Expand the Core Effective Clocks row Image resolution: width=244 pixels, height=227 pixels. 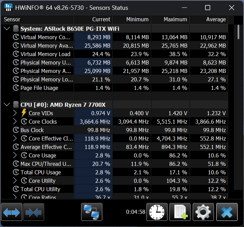[x=15, y=138]
